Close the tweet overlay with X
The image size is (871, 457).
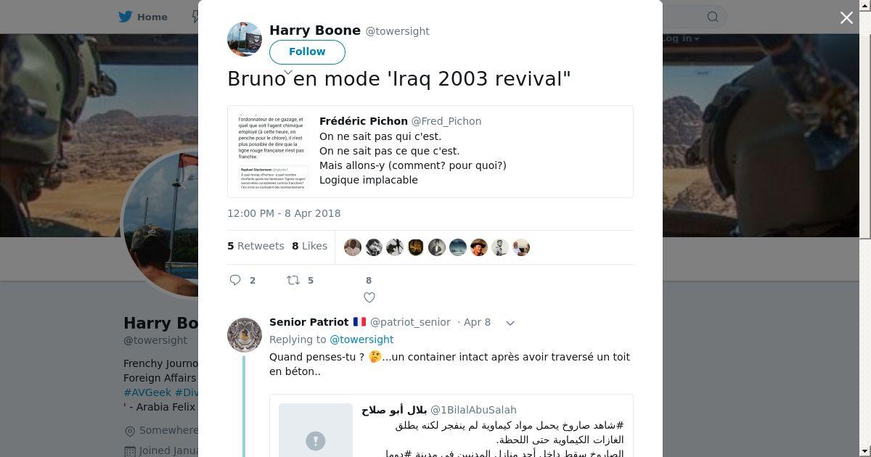(x=846, y=17)
